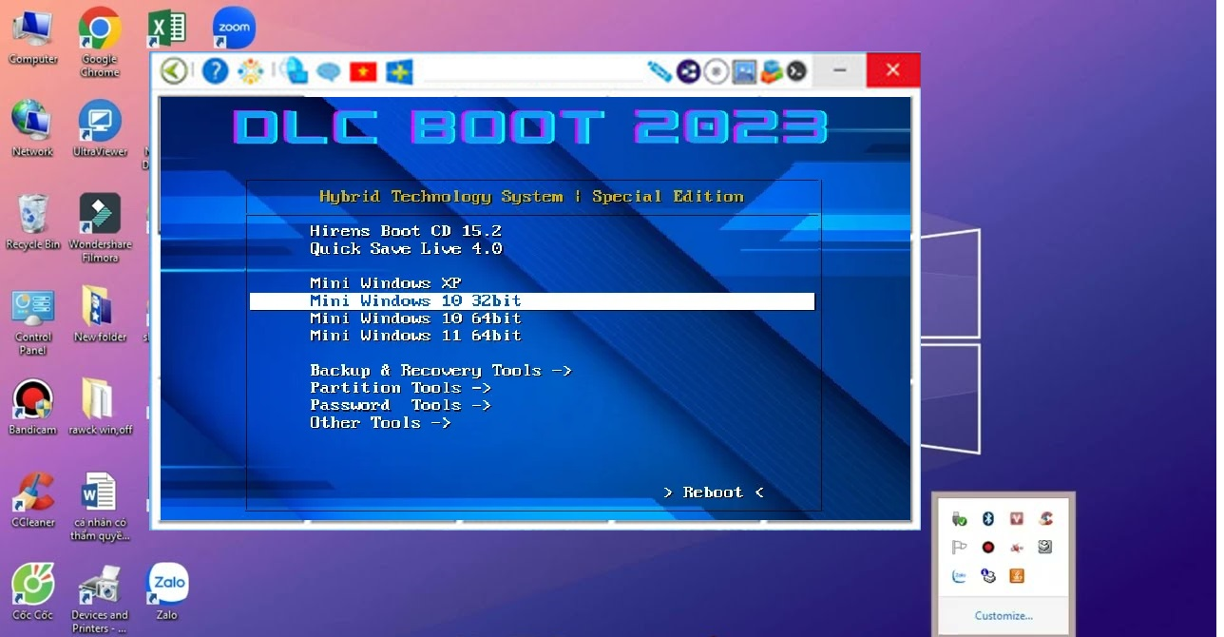Expand Backup & Recovery Tools submenu
1224x637 pixels.
pos(441,371)
